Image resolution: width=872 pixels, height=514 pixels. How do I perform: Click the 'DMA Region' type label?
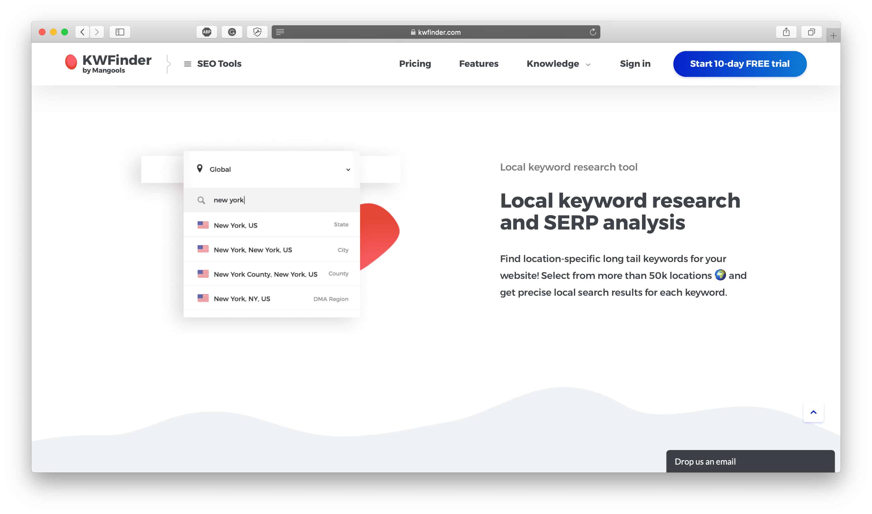point(331,299)
